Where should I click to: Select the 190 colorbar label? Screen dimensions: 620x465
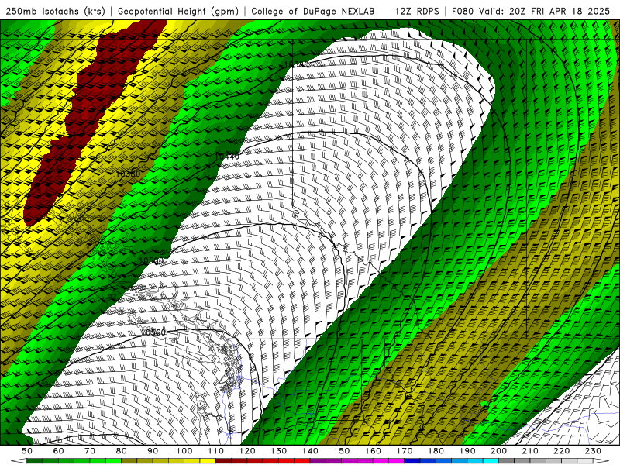coord(467,451)
